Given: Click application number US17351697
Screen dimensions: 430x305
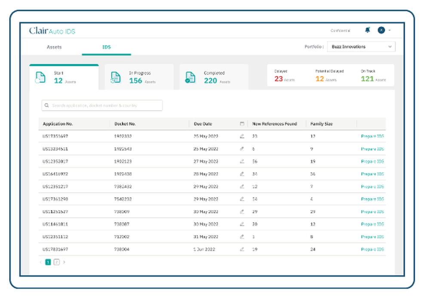Looking at the screenshot, I should click(55, 136).
